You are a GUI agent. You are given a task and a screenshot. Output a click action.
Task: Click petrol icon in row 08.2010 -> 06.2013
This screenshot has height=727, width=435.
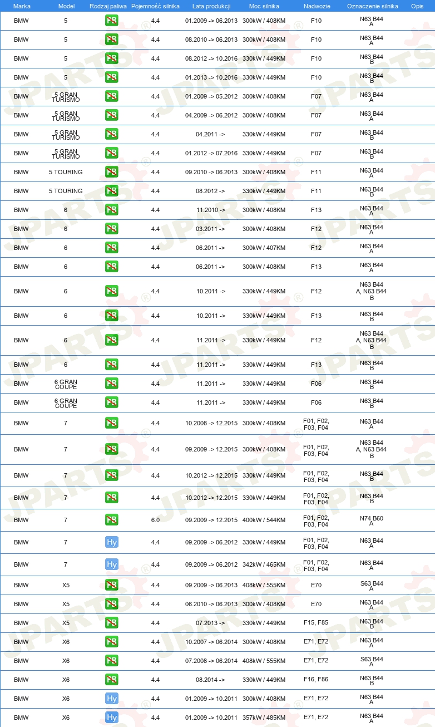(x=111, y=40)
